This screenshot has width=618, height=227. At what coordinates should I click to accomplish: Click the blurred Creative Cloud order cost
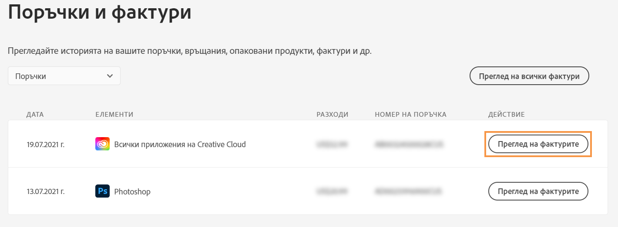[x=332, y=145]
